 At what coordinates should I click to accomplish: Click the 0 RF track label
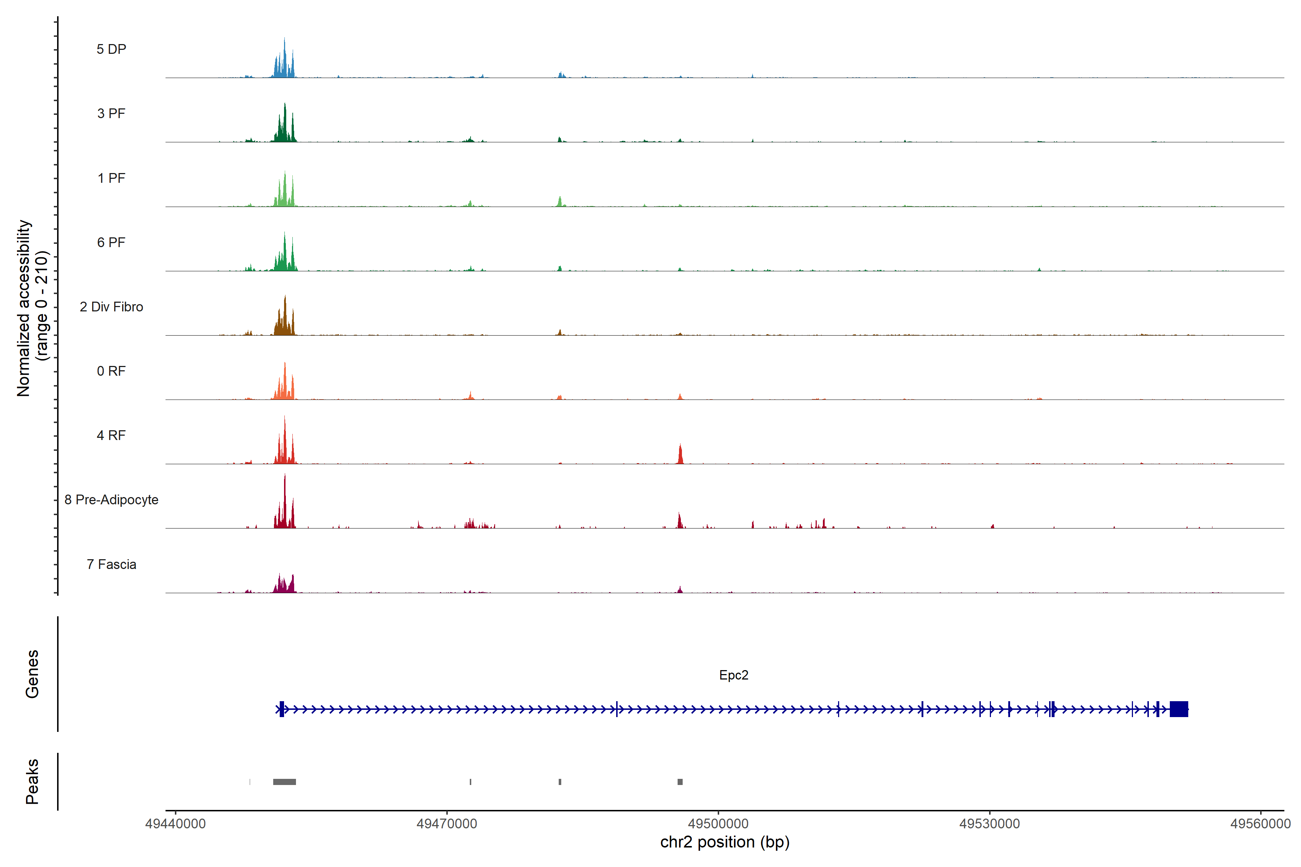[111, 371]
